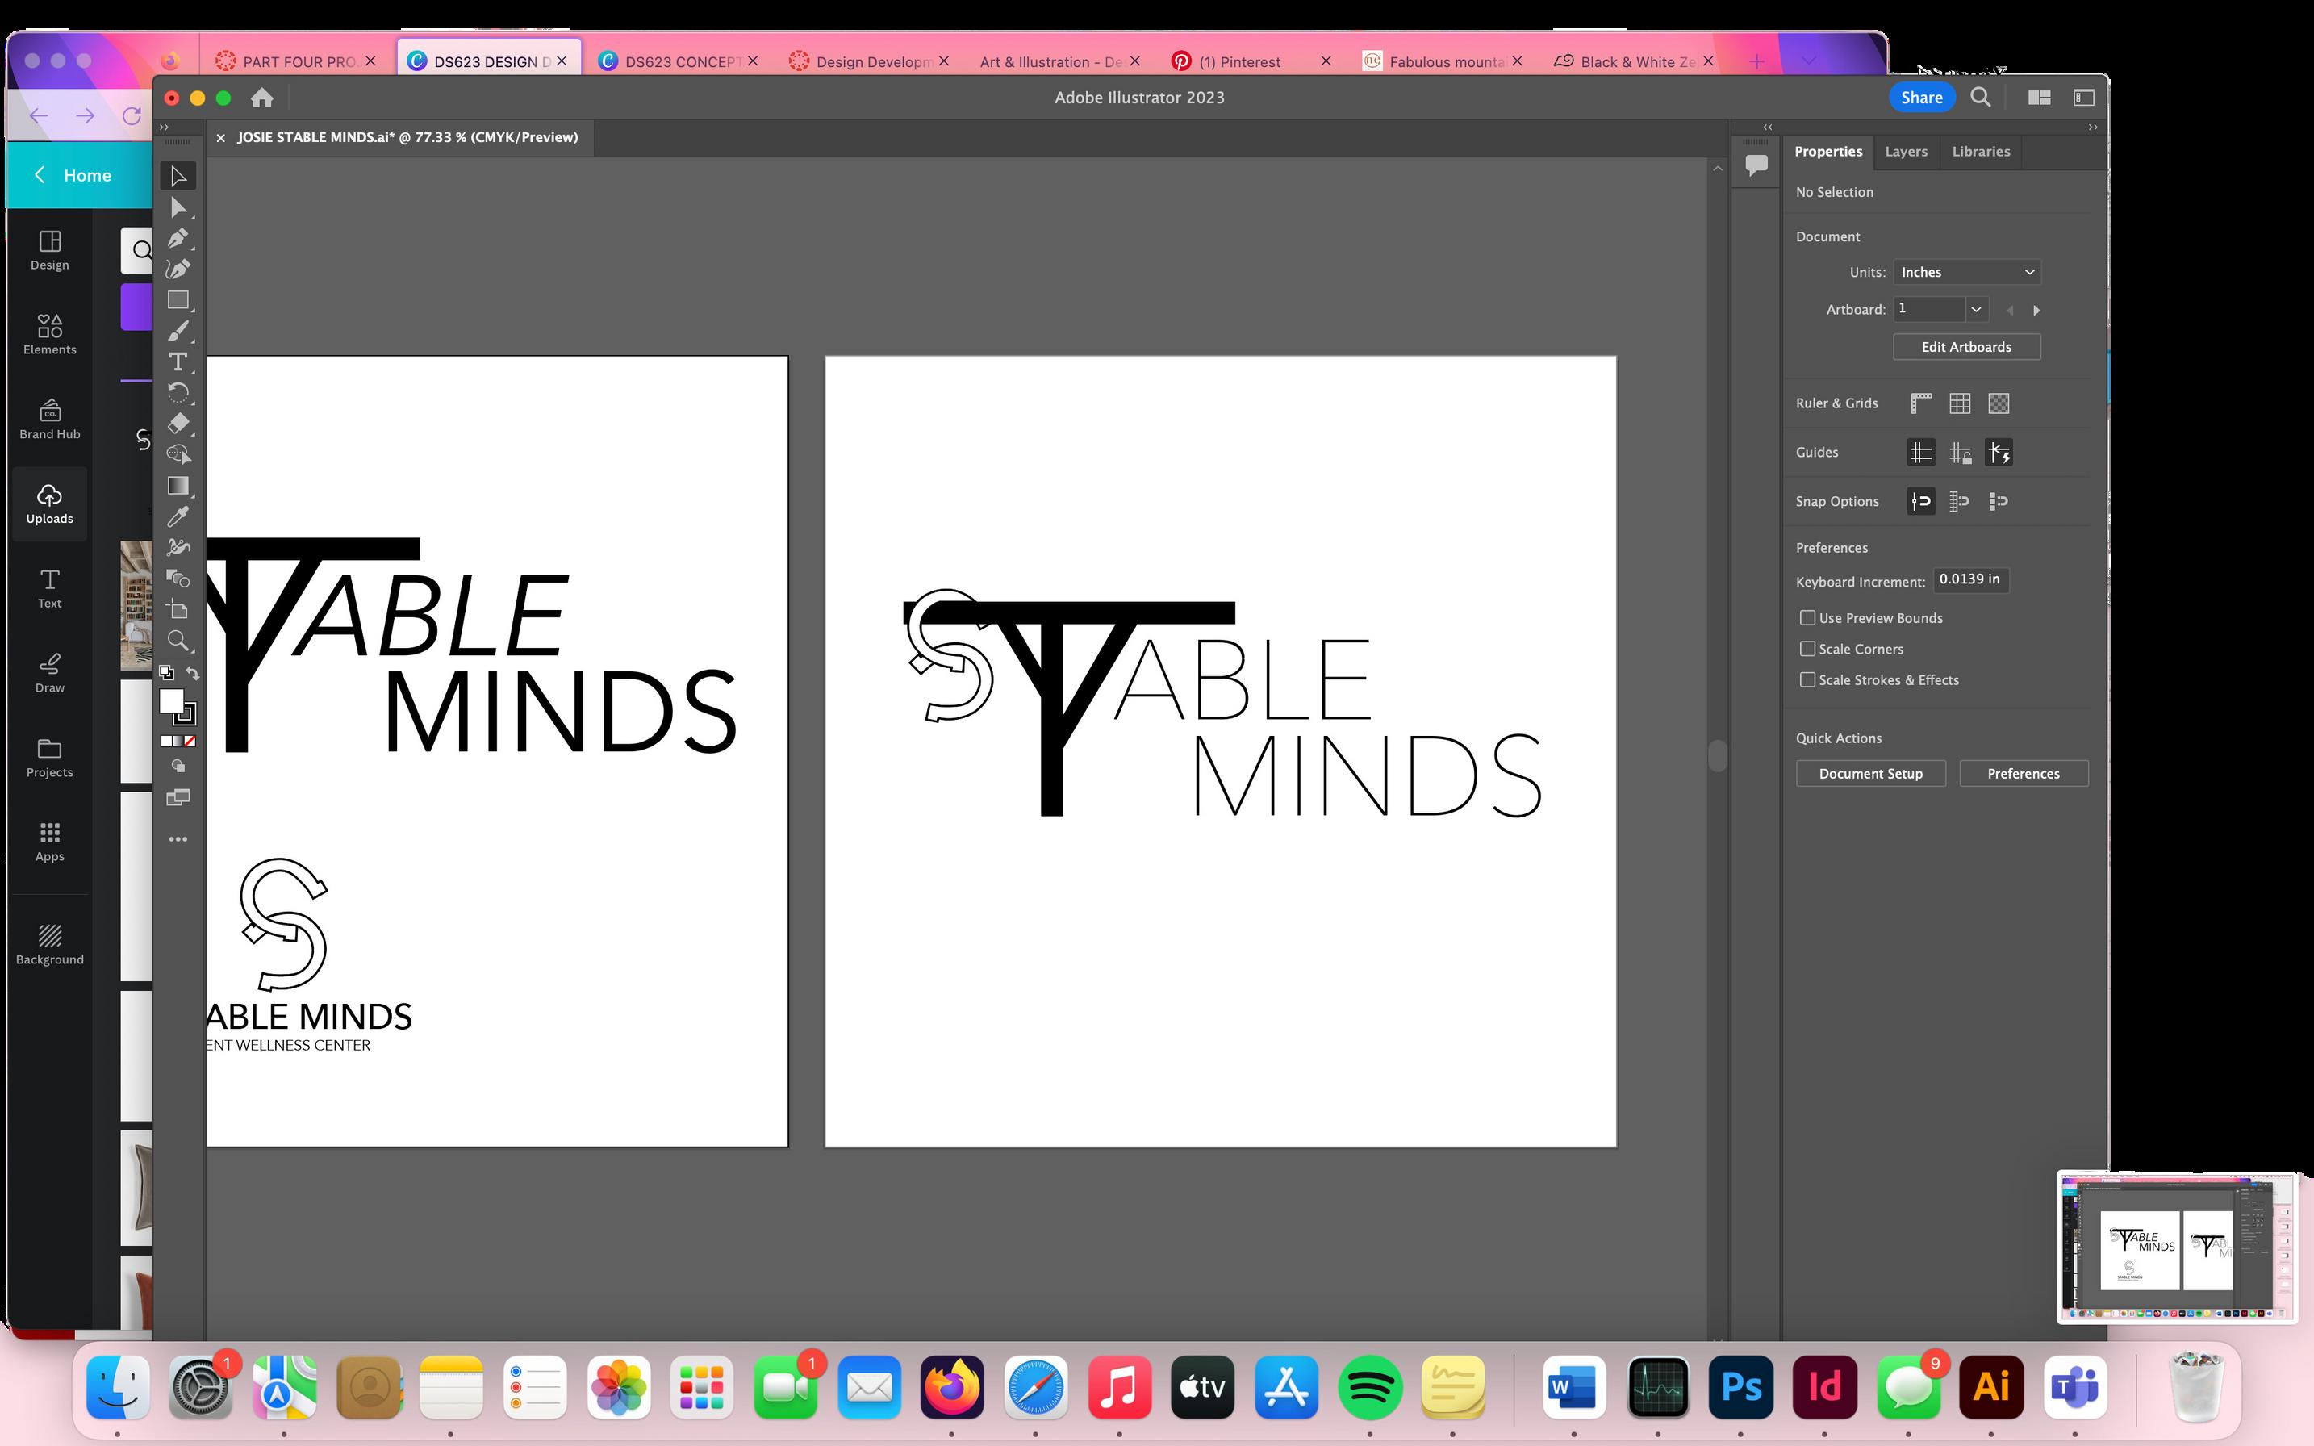Viewport: 2314px width, 1446px height.
Task: Select the Direct Selection tool
Action: coord(178,207)
